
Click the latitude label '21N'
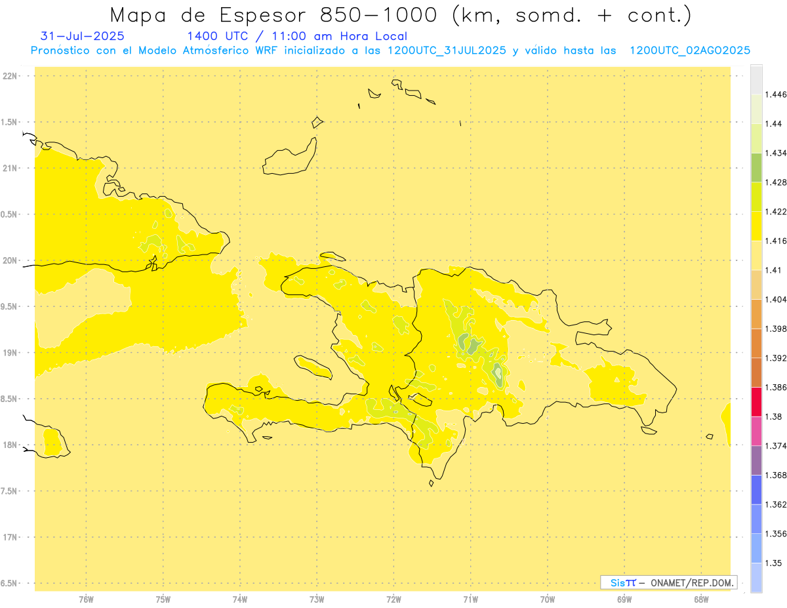(x=10, y=168)
